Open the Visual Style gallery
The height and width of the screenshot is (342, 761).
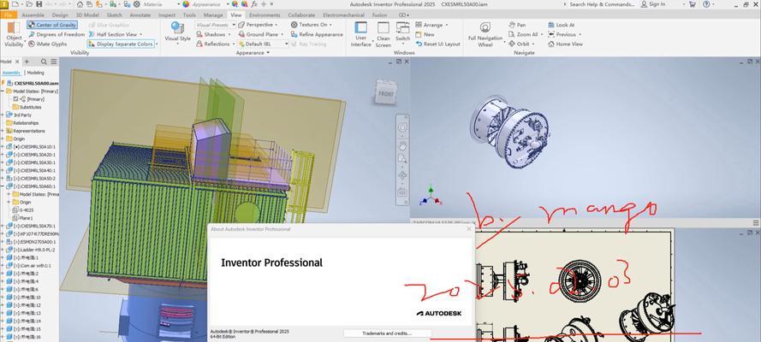[x=178, y=33]
